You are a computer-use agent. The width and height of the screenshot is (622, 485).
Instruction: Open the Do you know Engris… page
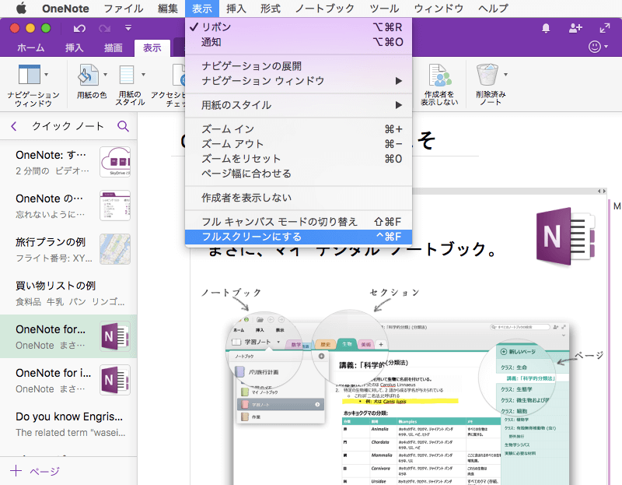(x=68, y=423)
